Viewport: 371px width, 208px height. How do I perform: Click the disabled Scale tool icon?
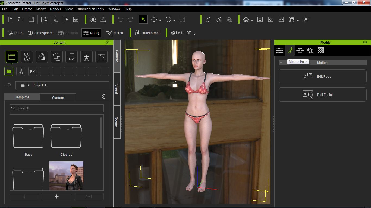point(183,19)
